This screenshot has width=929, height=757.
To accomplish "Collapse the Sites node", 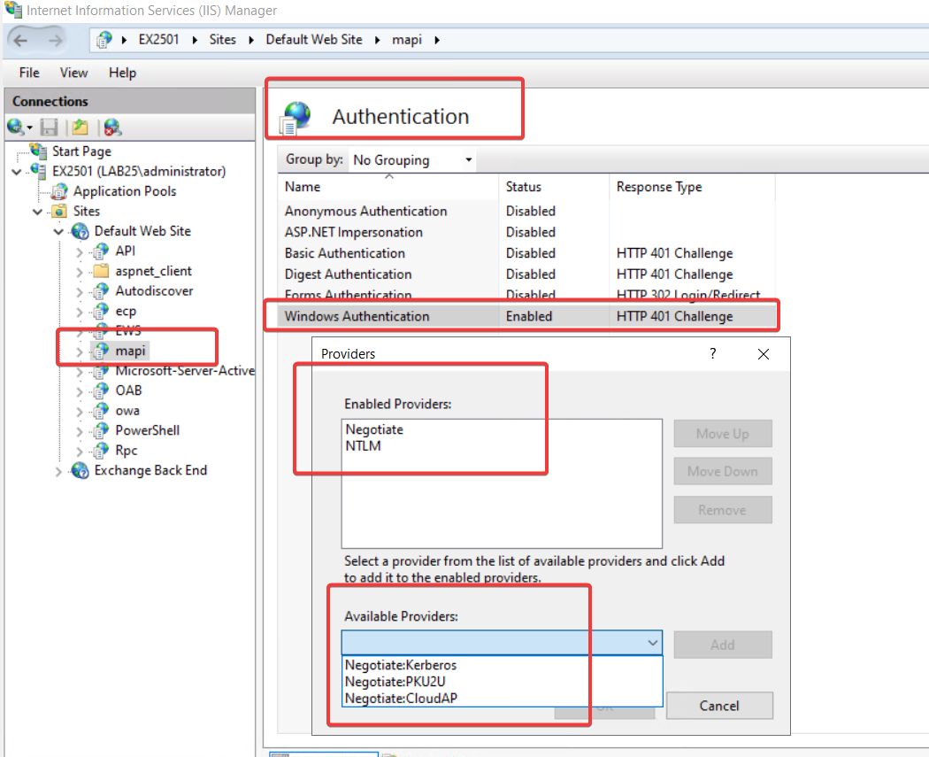I will [x=37, y=212].
